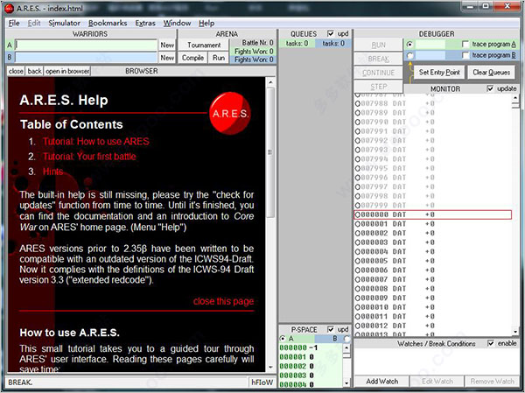Image resolution: width=525 pixels, height=393 pixels.
Task: Click browser scrollbar up arrow
Action: point(270,82)
